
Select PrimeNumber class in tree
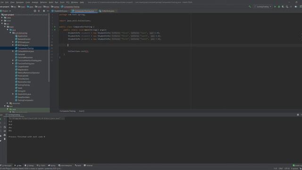23,79
